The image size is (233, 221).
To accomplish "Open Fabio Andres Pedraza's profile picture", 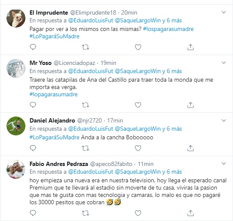I will (x=16, y=169).
